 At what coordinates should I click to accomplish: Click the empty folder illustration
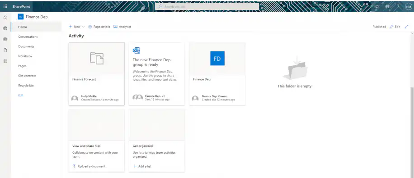click(295, 68)
